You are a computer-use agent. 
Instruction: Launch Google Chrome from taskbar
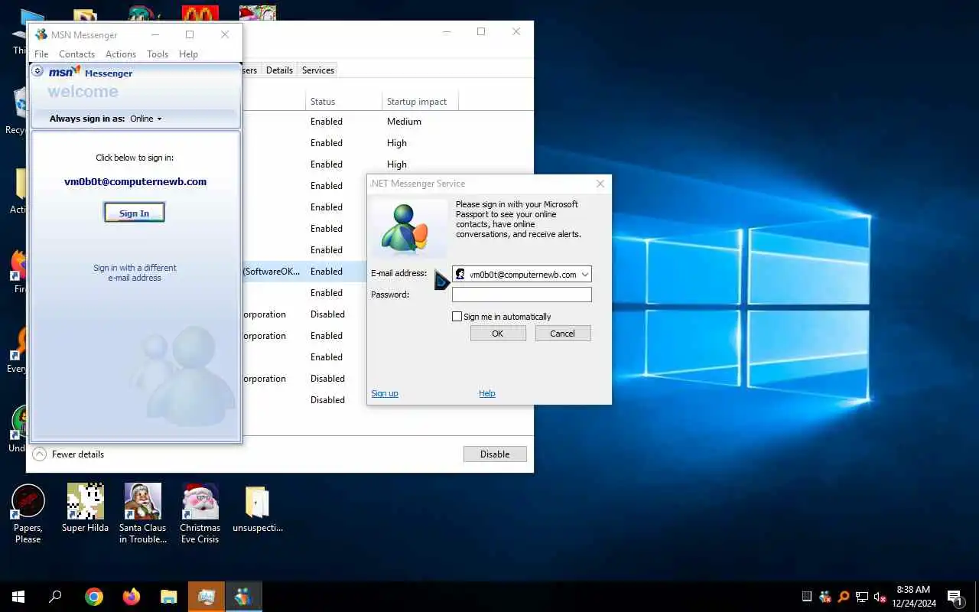click(94, 597)
